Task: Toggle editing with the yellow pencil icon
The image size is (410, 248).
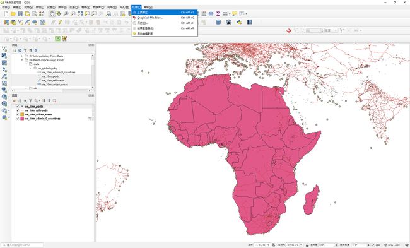Action: pos(60,22)
